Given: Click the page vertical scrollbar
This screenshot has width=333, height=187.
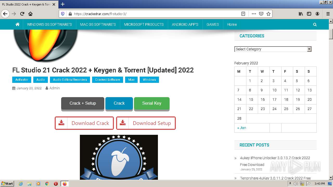Looking at the screenshot, I should pos(331,100).
